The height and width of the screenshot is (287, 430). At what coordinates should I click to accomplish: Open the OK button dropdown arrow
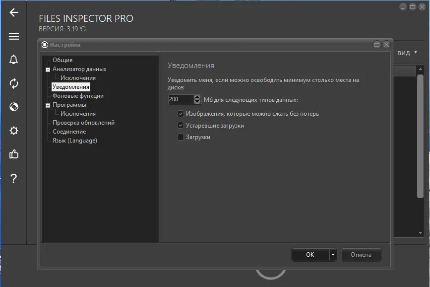pyautogui.click(x=333, y=255)
